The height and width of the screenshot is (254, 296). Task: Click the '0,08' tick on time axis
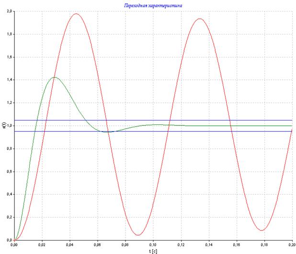pyautogui.click(x=125, y=244)
